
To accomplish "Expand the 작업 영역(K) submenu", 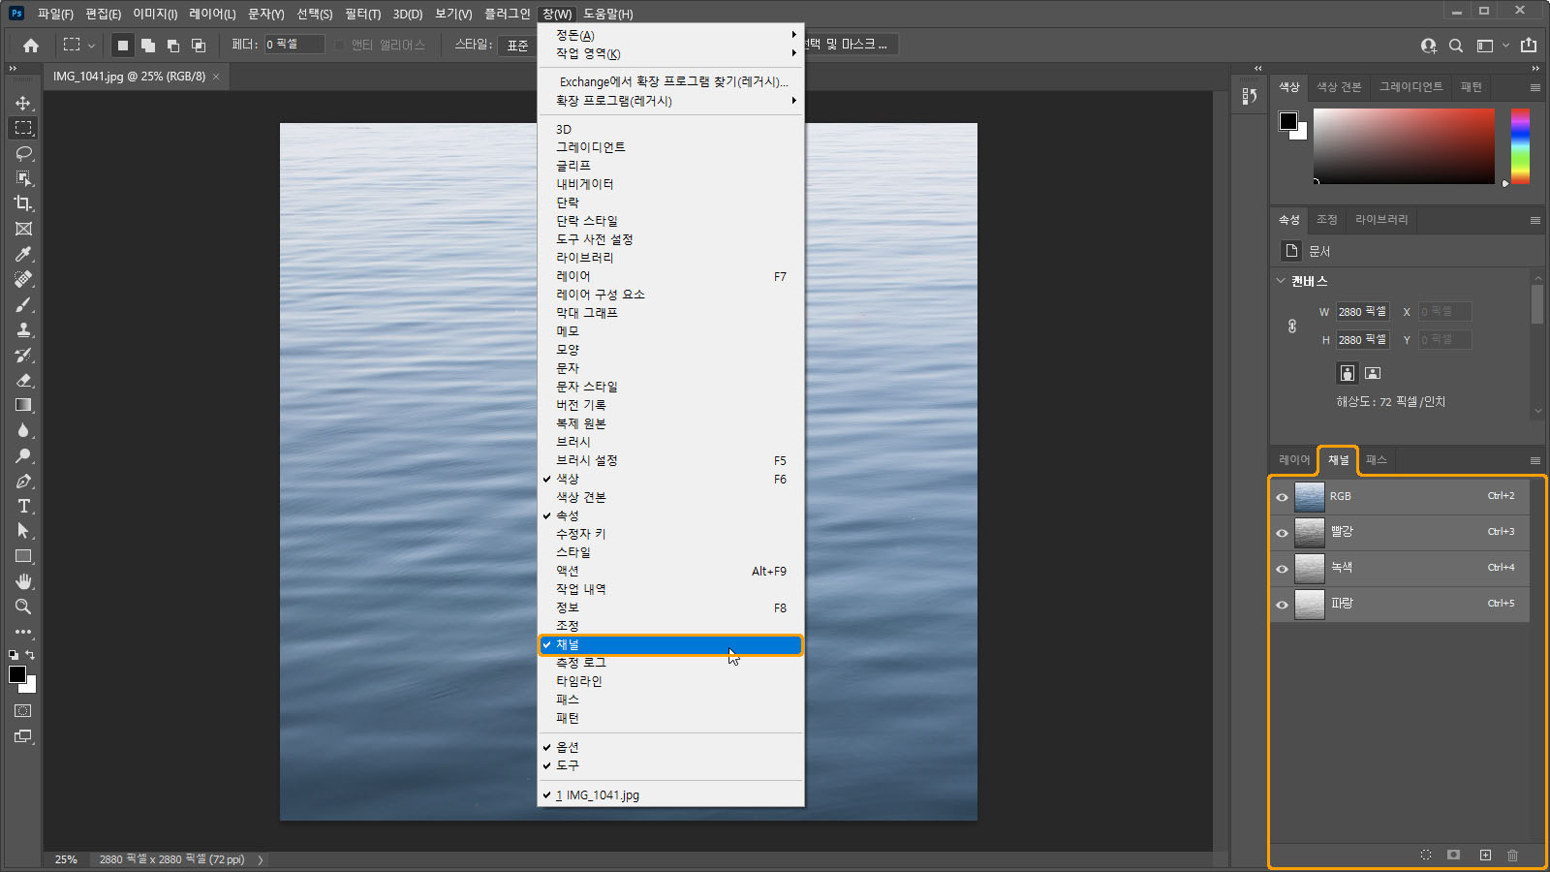I will [x=670, y=53].
